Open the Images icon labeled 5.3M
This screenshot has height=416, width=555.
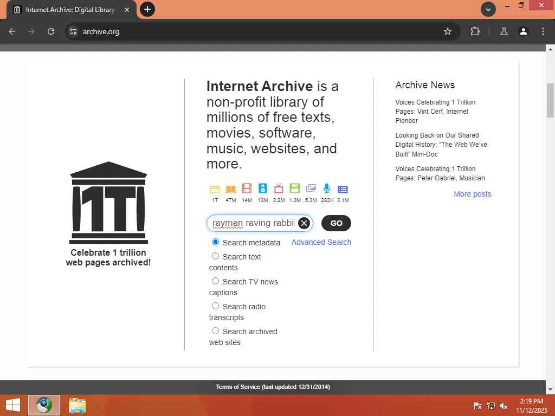[311, 188]
